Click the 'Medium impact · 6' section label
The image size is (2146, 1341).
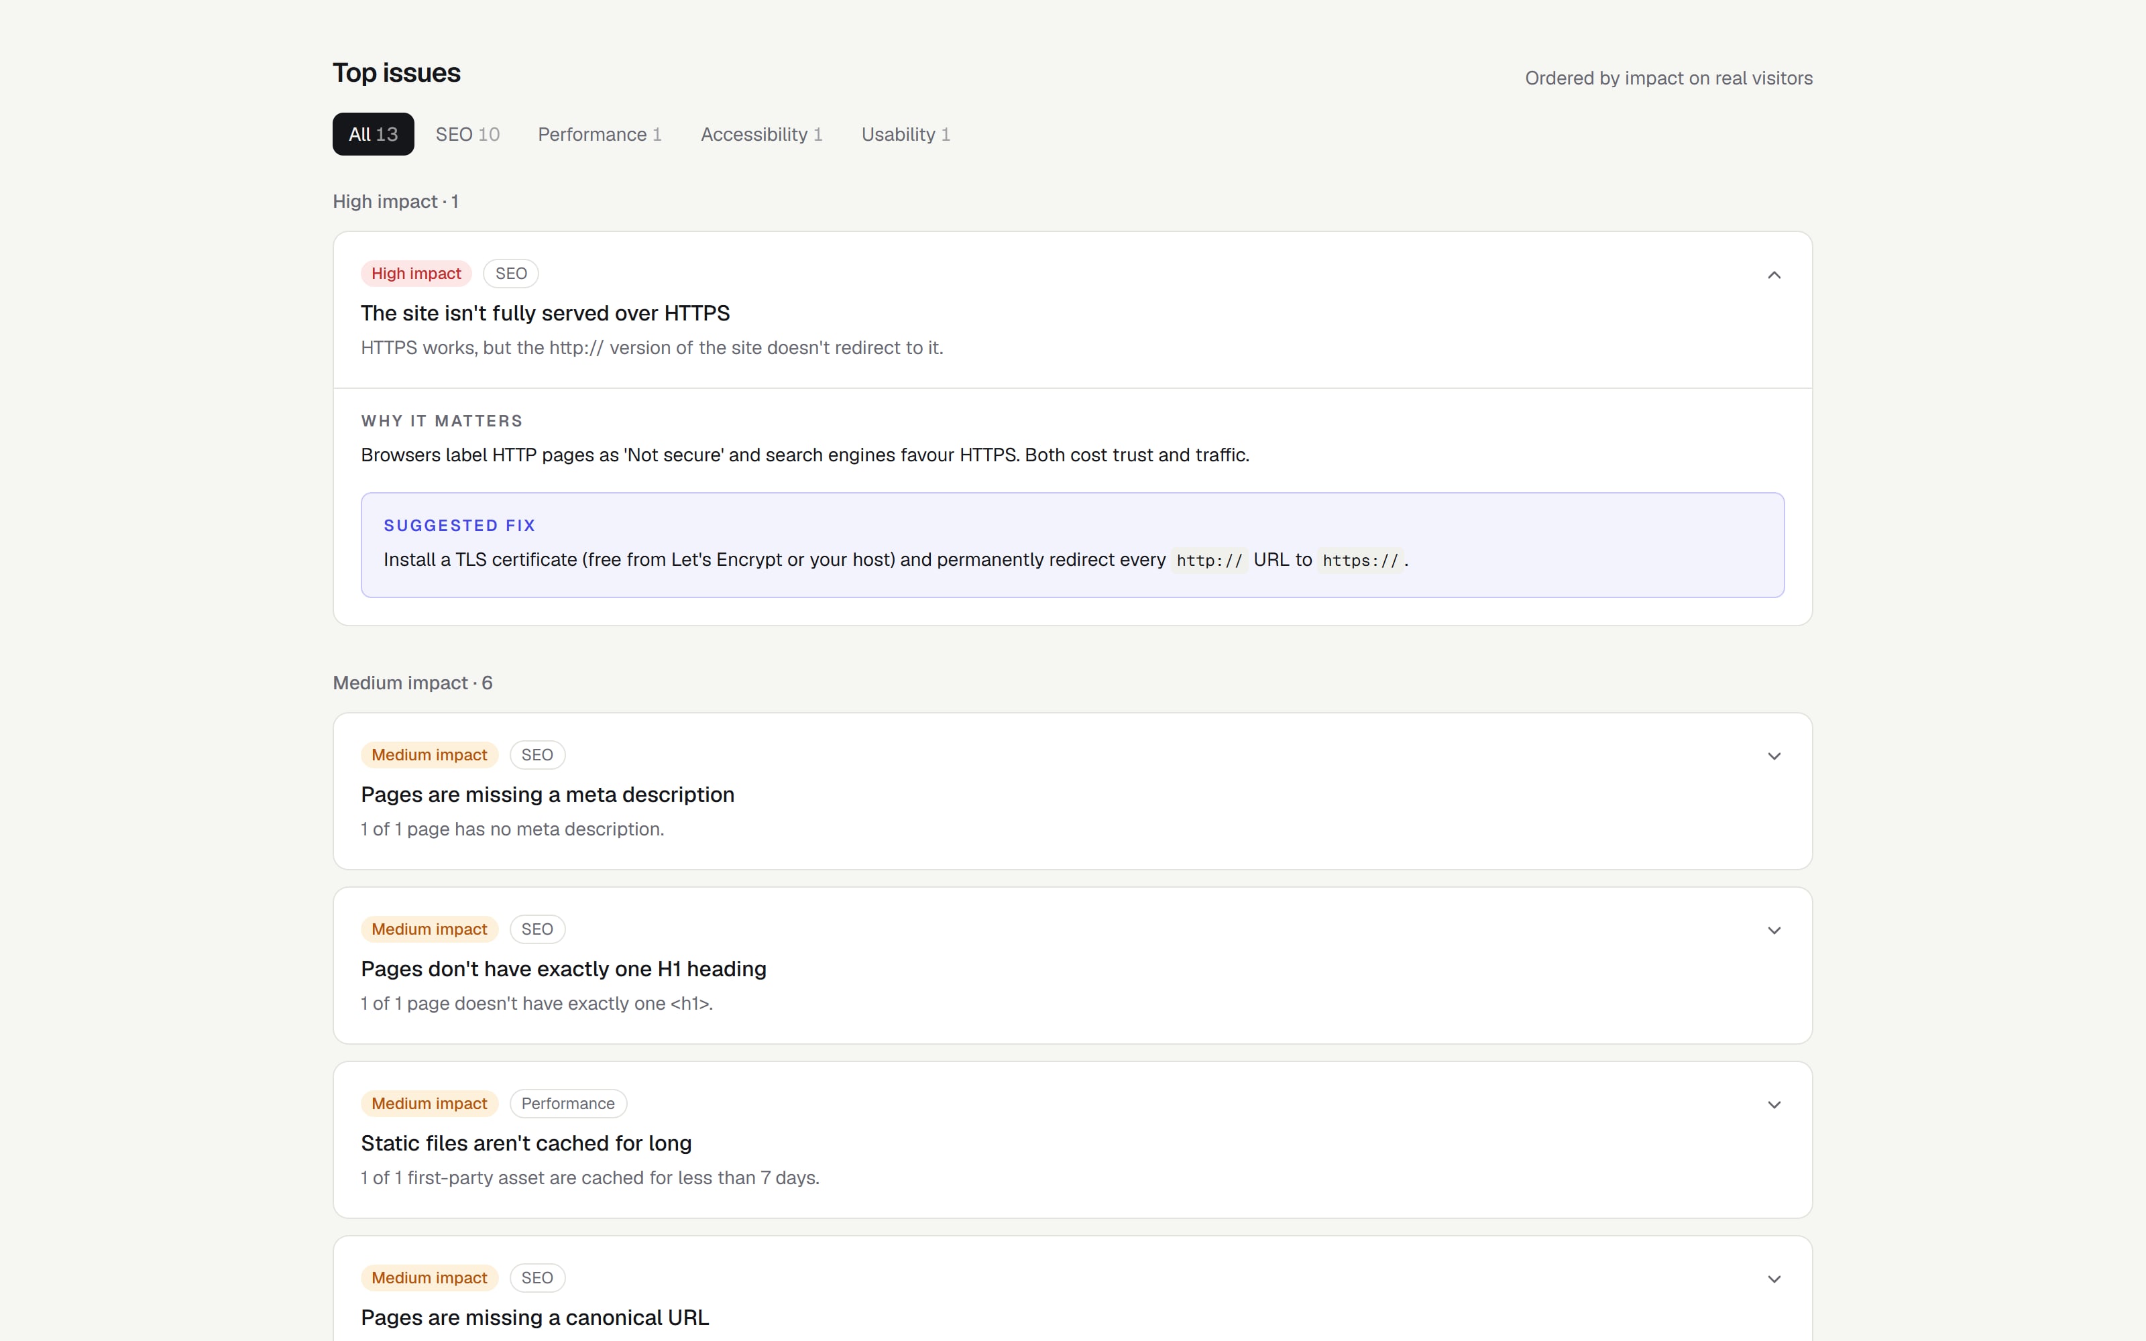point(412,683)
